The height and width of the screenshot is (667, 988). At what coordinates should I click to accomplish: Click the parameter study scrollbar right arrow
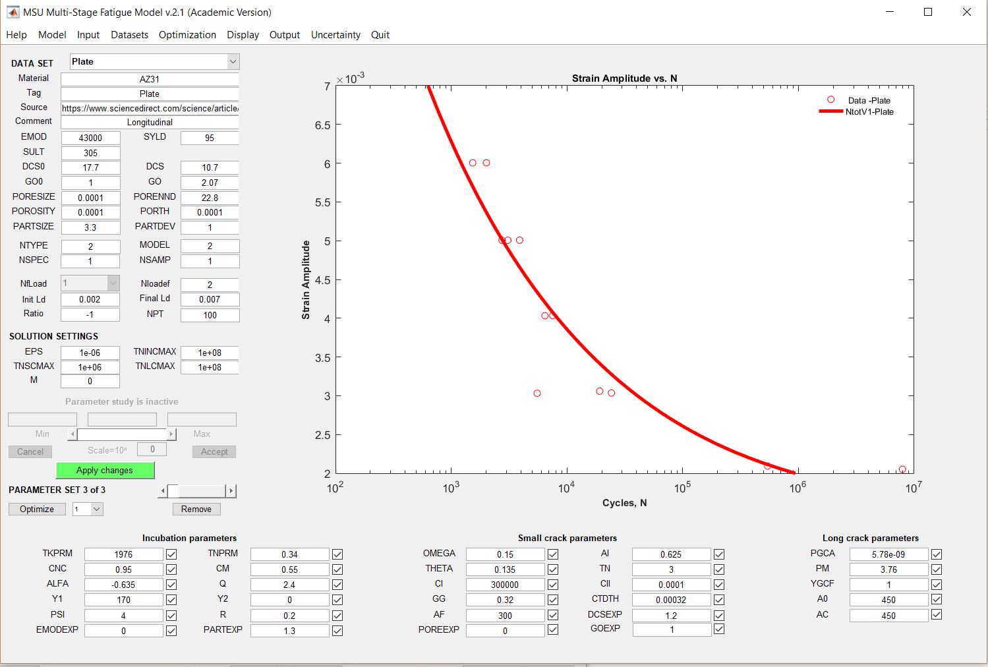[171, 434]
